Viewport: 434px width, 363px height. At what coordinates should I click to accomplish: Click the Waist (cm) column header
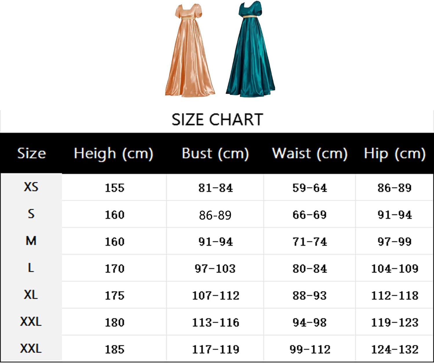(x=310, y=153)
